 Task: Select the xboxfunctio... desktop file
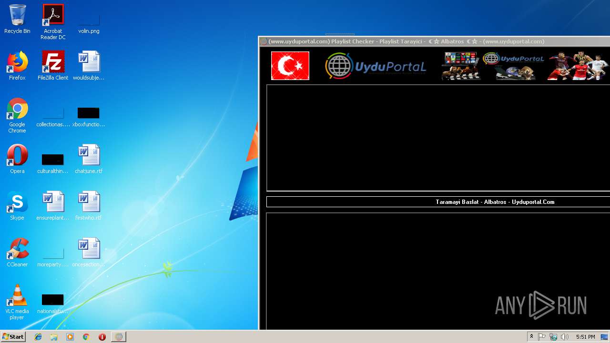click(x=89, y=117)
